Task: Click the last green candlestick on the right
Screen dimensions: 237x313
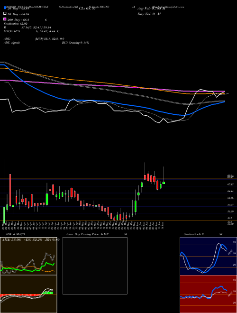Action: [x=164, y=183]
